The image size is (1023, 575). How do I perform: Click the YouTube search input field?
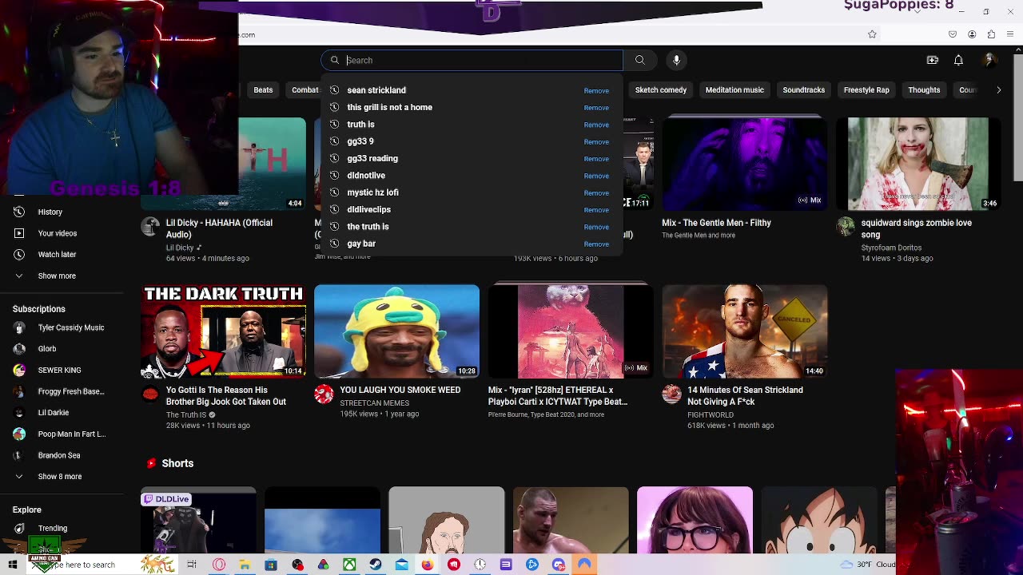[472, 60]
